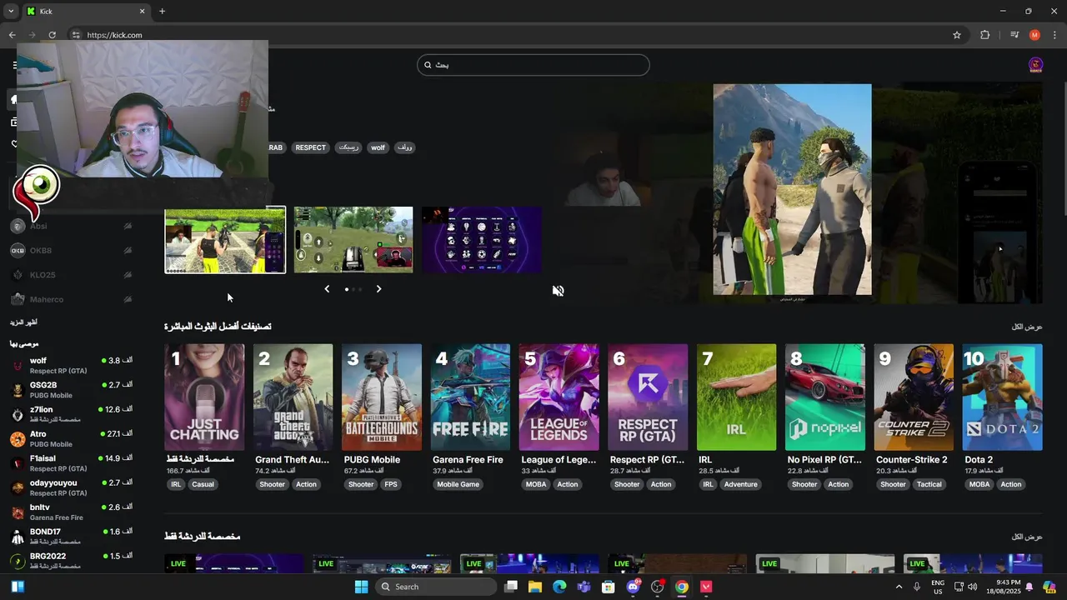The image size is (1067, 600).
Task: Click the Adventure tag under IRL
Action: 740,484
